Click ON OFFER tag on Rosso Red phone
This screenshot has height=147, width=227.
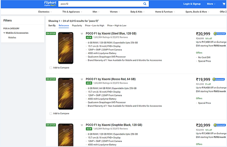coord(51,79)
